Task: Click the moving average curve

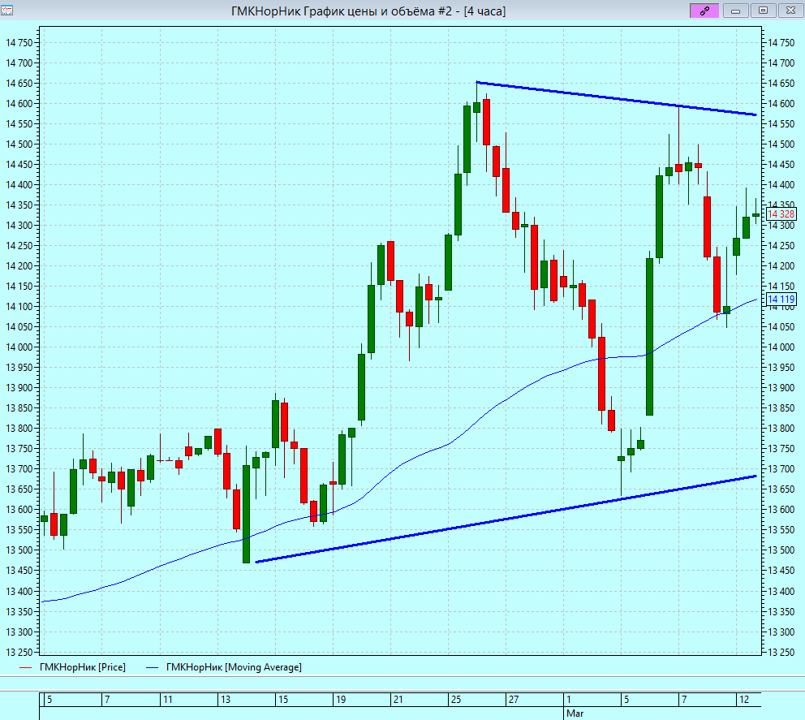Action: click(x=390, y=472)
